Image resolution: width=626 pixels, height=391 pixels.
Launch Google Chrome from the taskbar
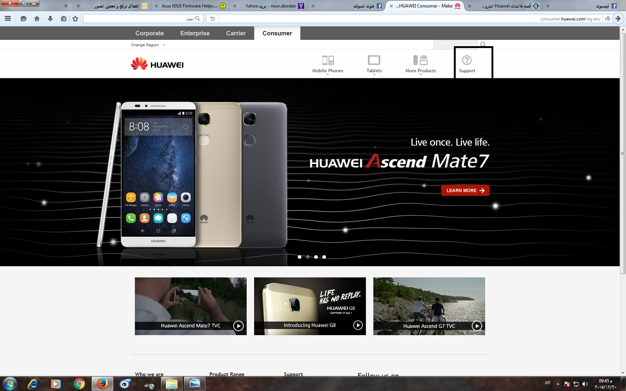pos(79,384)
